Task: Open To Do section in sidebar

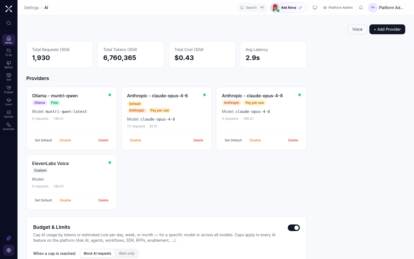Action: click(9, 52)
